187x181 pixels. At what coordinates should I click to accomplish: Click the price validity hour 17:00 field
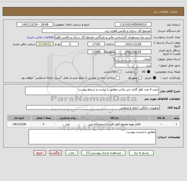96,52
